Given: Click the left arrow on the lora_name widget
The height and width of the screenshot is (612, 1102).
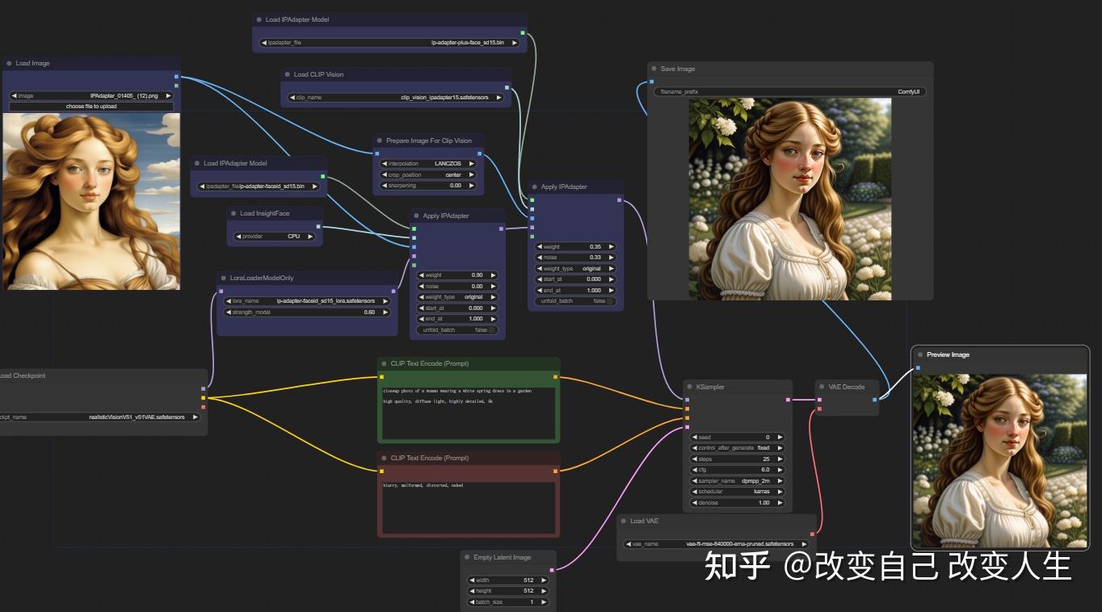Looking at the screenshot, I should [x=229, y=300].
